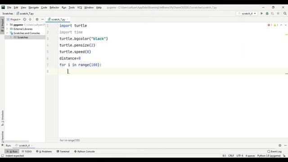
Task: Click the 'for i in range(100)' editor breadcrumb
Action: point(70,140)
